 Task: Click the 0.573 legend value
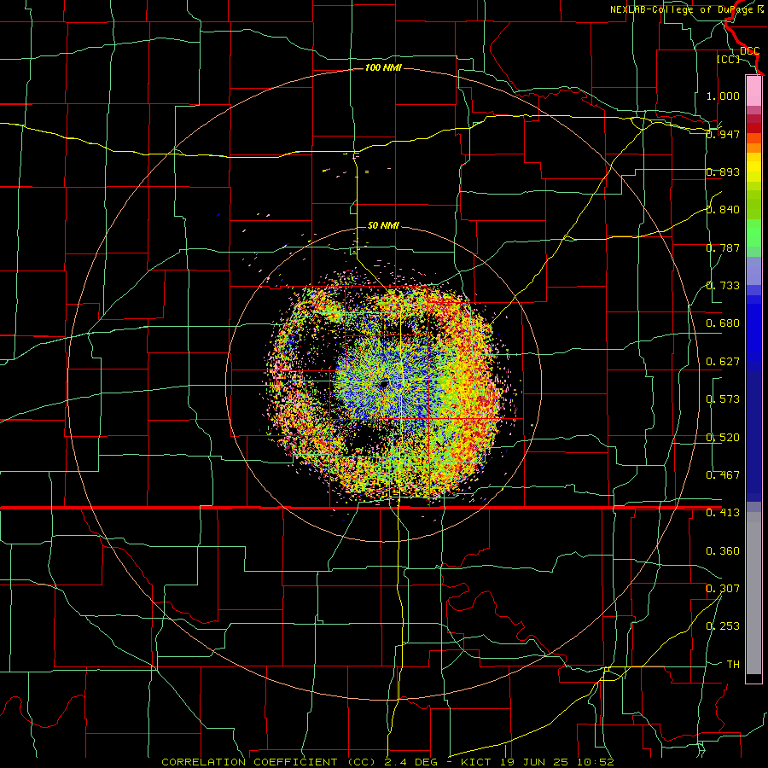723,399
